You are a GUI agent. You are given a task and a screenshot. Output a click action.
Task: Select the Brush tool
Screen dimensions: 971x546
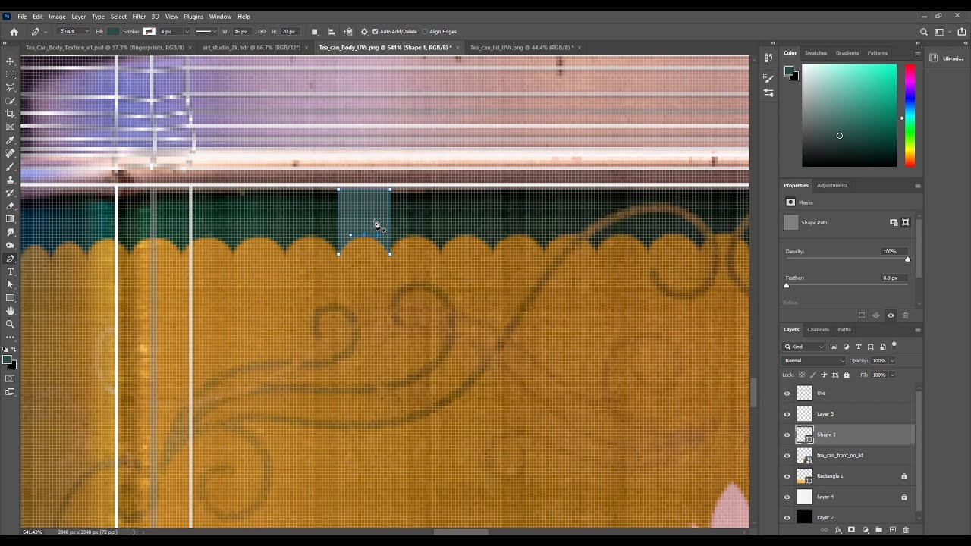pos(10,166)
